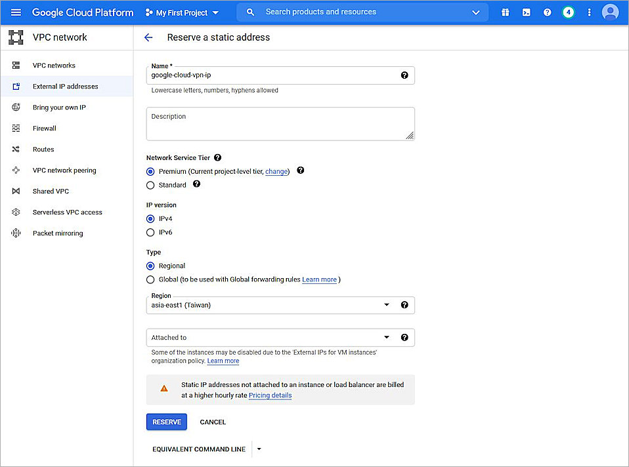This screenshot has width=629, height=467.
Task: Open Routes in the VPC network sidebar
Action: pos(43,149)
